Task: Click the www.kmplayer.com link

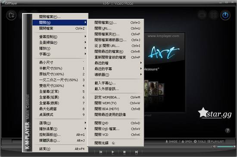Action: pyautogui.click(x=163, y=36)
